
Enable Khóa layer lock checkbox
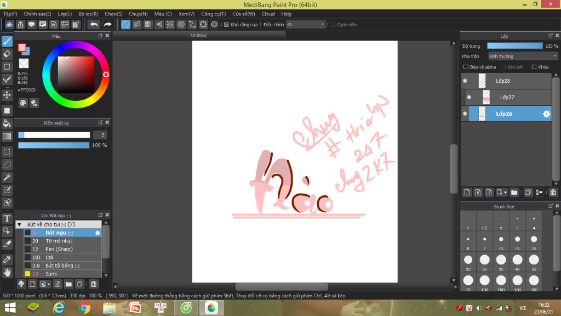(534, 67)
